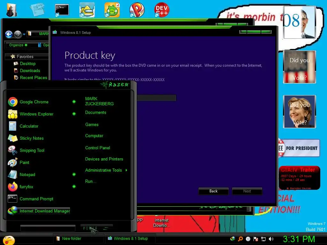Screen dimensions: 327x245
Task: Click the POWER button in start menu
Action: click(x=96, y=228)
